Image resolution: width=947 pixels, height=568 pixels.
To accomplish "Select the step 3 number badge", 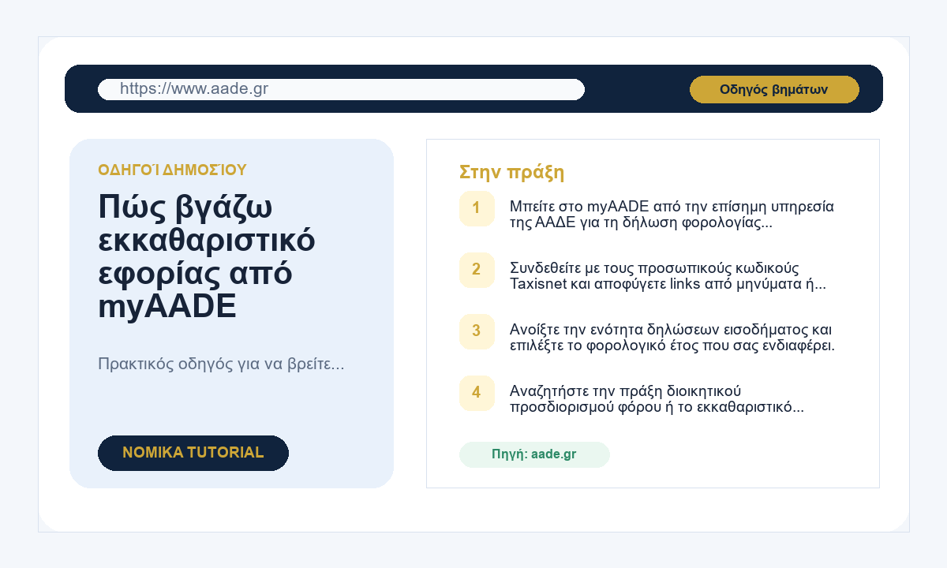I will 477,331.
